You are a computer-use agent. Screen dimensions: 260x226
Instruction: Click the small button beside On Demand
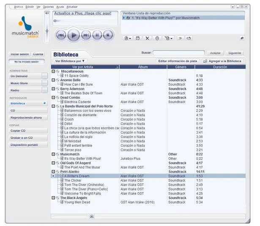tap(45, 76)
